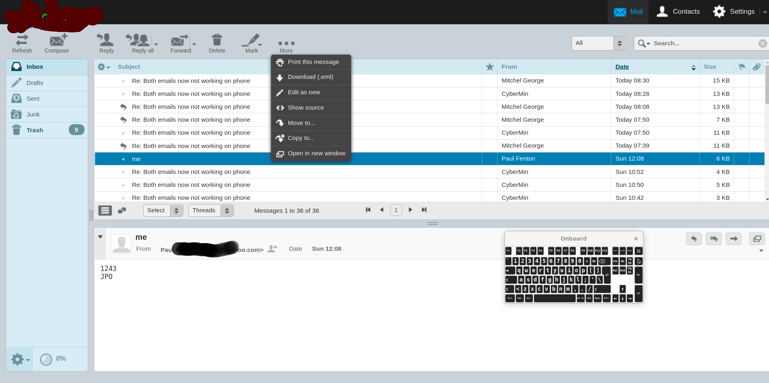Viewport: 769px width, 383px height.
Task: Choose Print this message
Action: 311,62
